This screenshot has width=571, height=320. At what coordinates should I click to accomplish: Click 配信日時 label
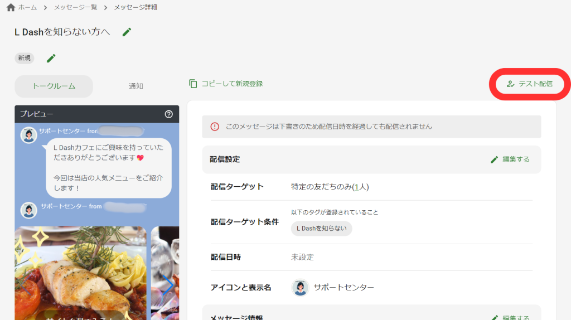point(226,258)
